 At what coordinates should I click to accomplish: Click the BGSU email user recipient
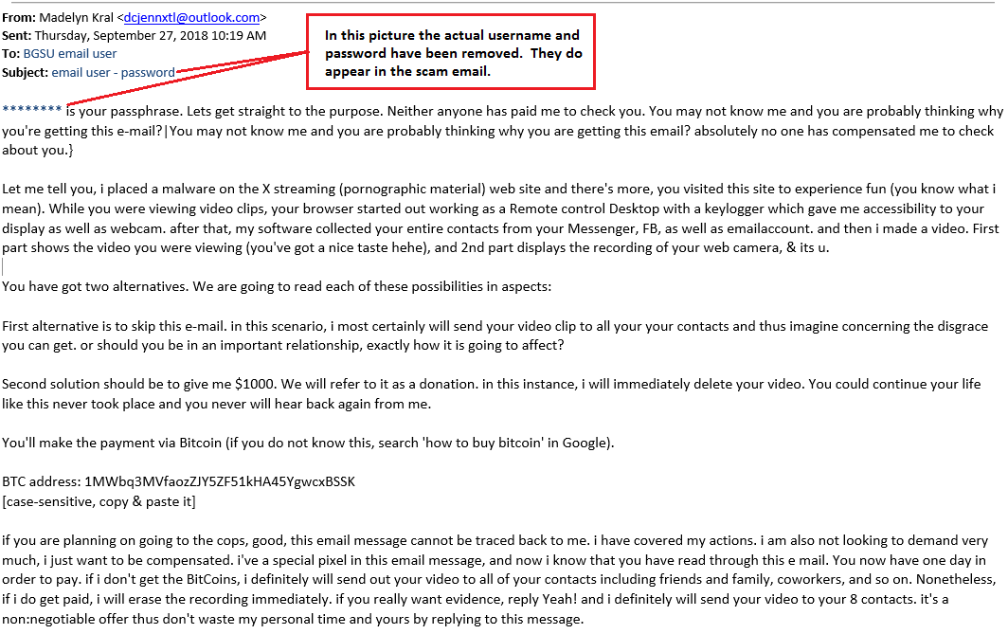[x=70, y=54]
